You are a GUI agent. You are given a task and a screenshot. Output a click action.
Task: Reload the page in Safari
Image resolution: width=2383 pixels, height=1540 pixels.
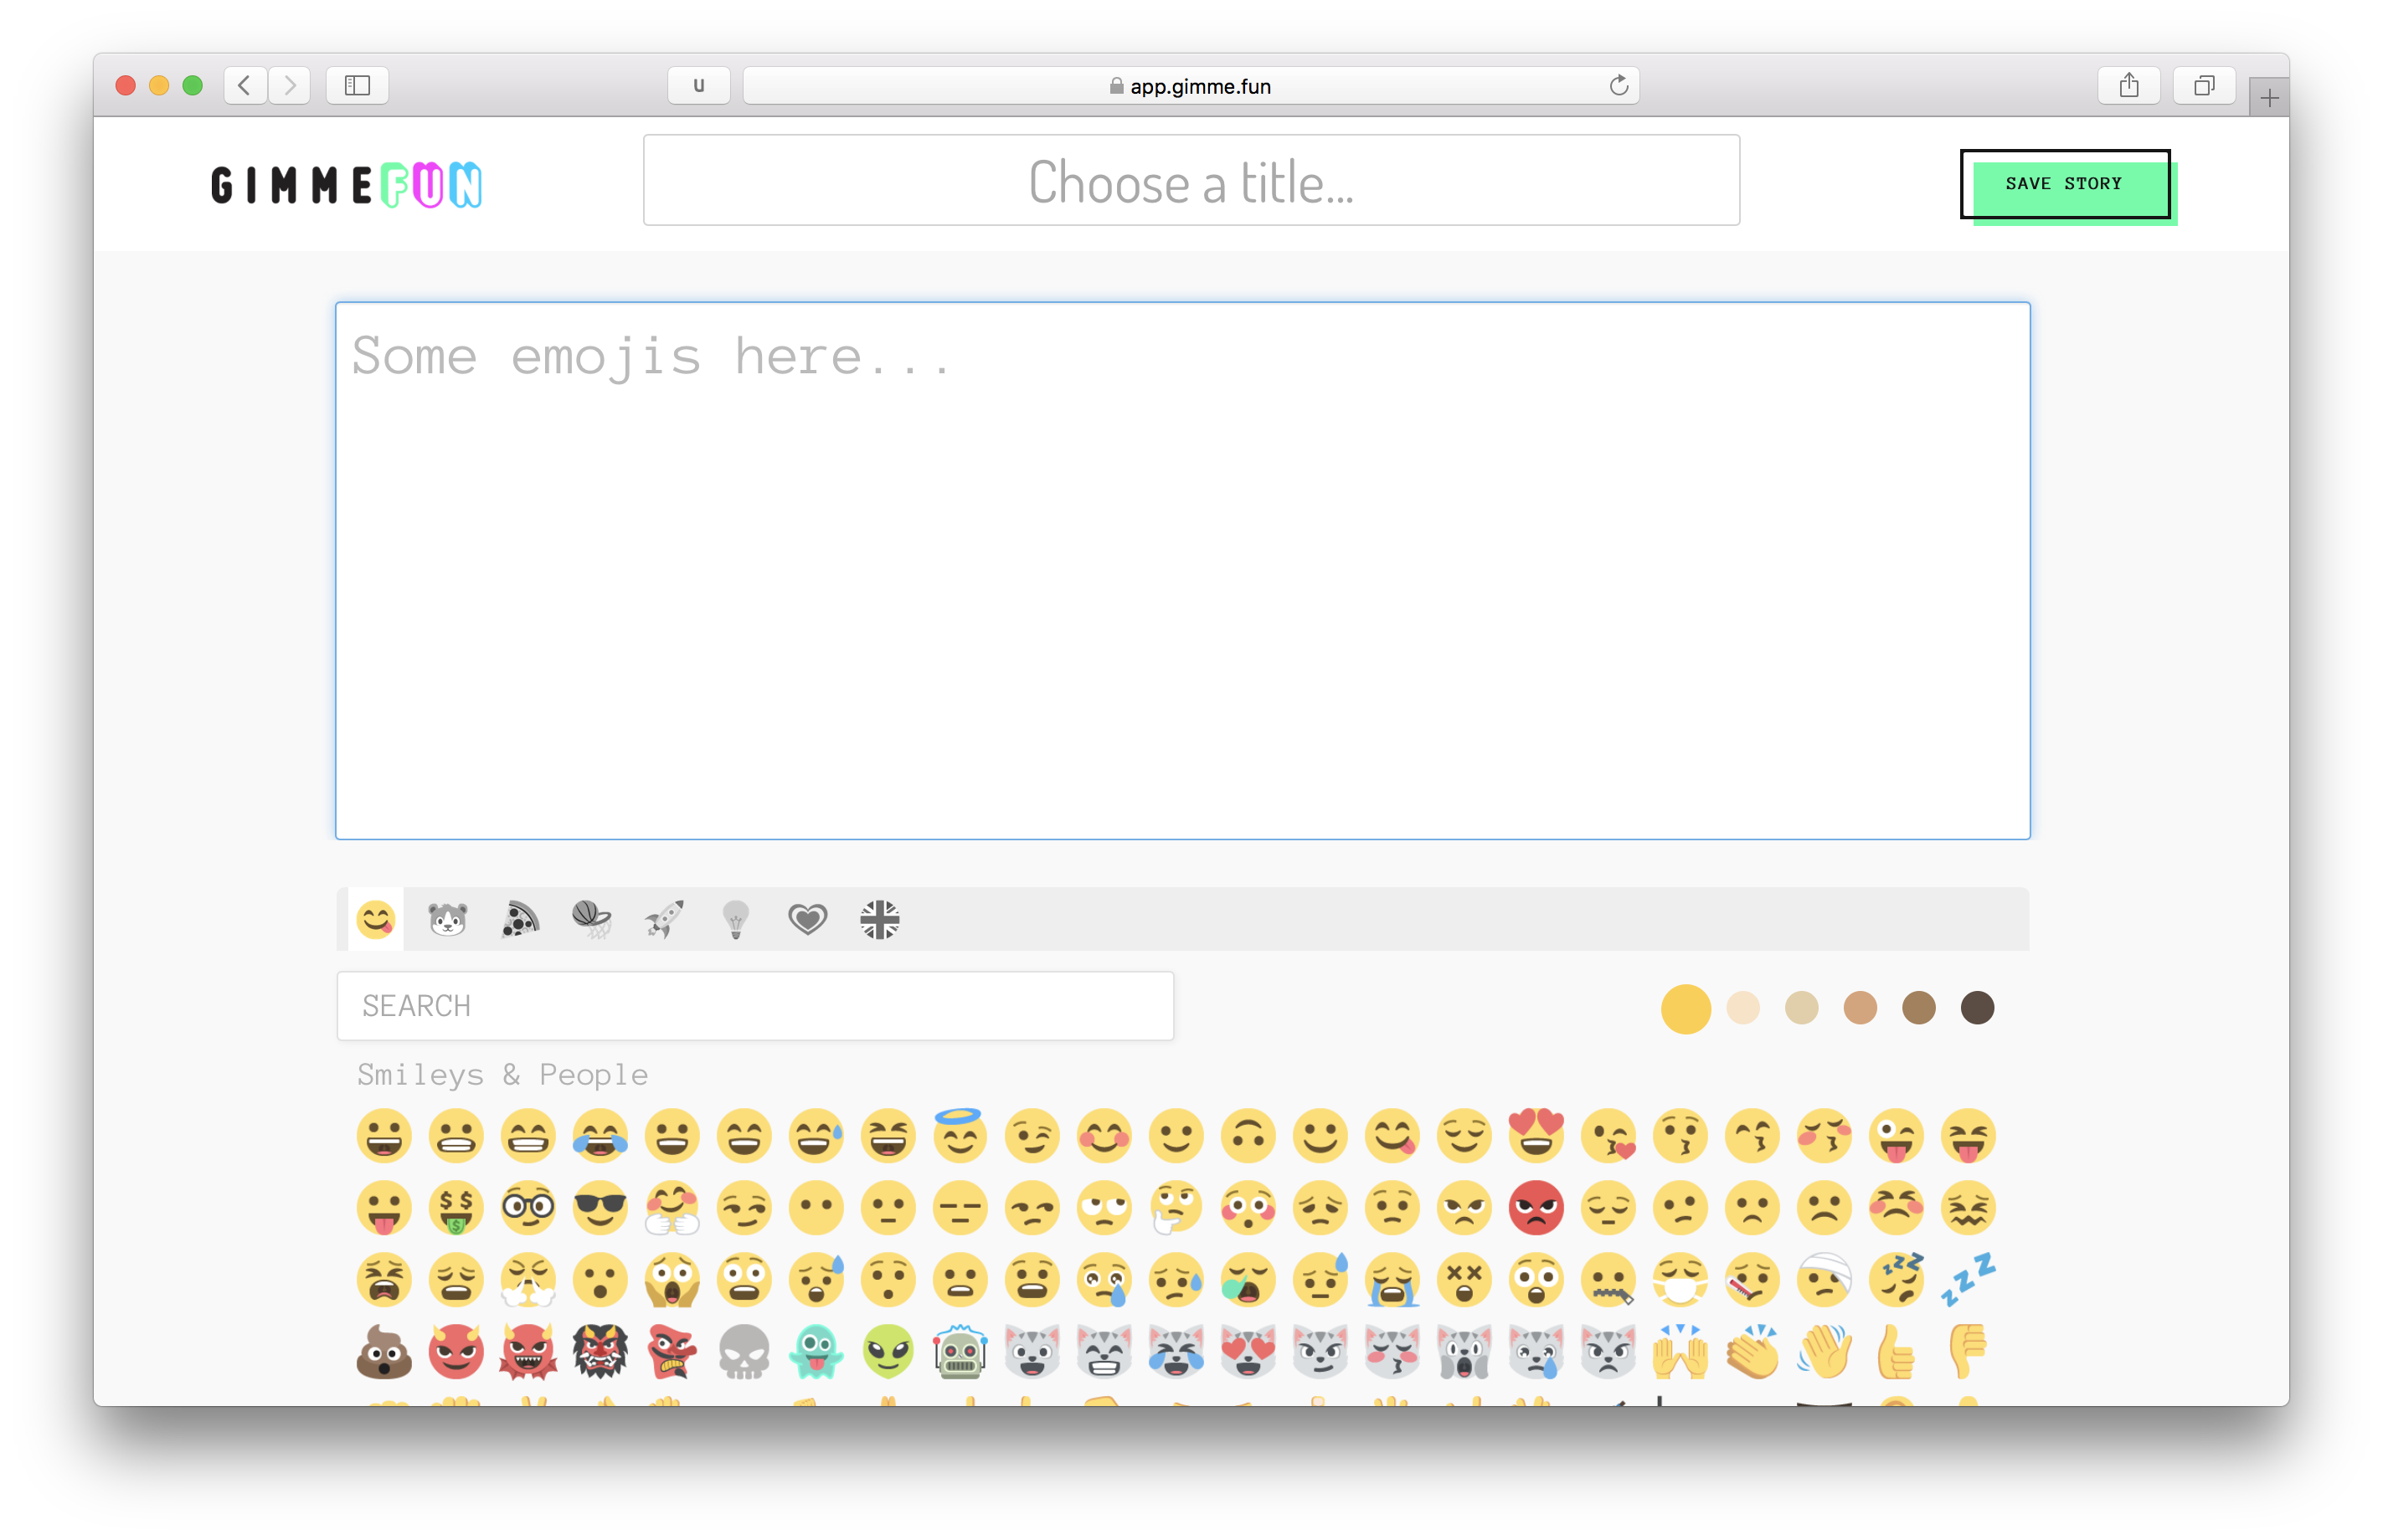coord(1618,86)
